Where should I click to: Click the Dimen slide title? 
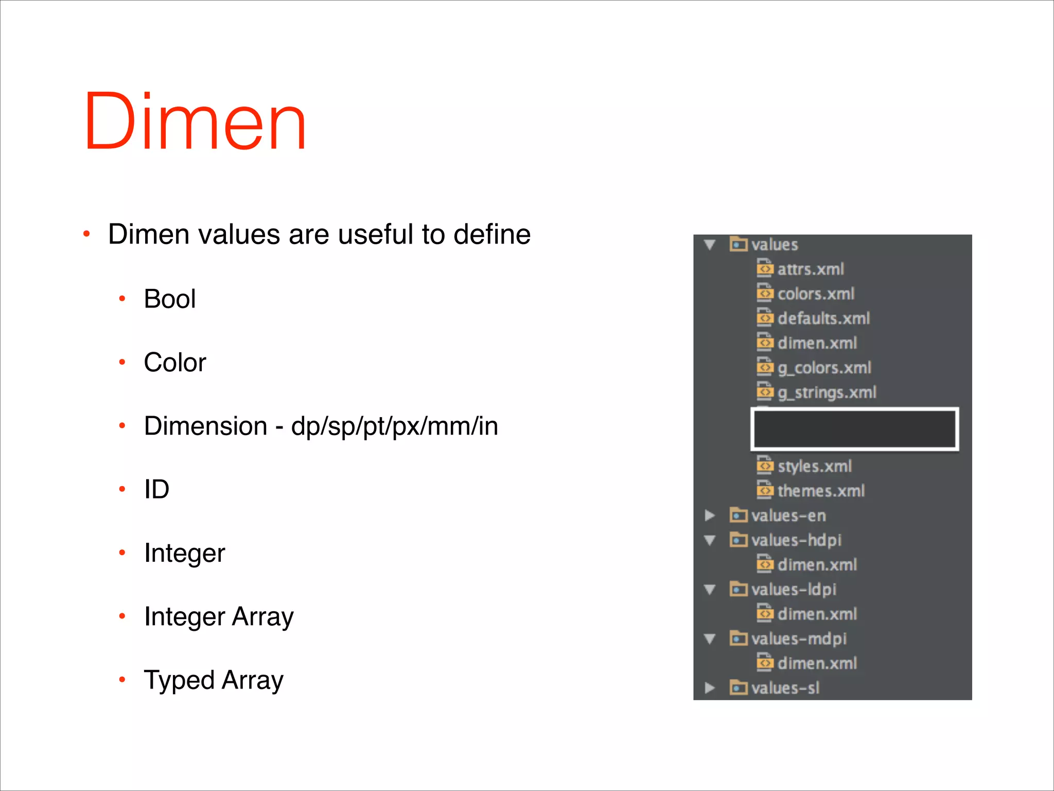coord(196,121)
